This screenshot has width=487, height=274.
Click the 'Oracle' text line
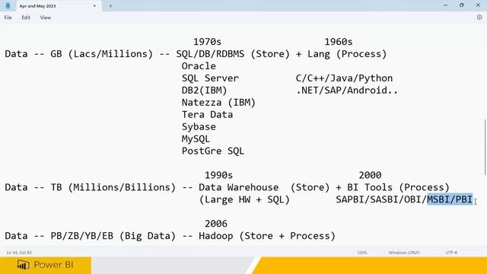pyautogui.click(x=199, y=66)
